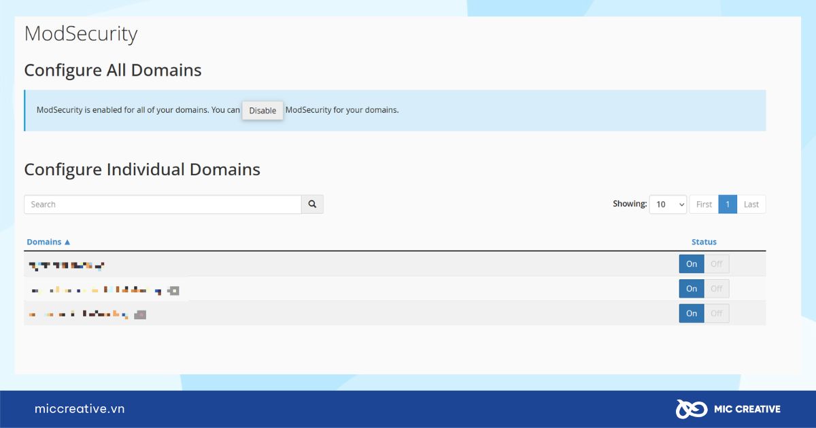Image resolution: width=816 pixels, height=428 pixels.
Task: Open the Showing entries dropdown
Action: (668, 204)
